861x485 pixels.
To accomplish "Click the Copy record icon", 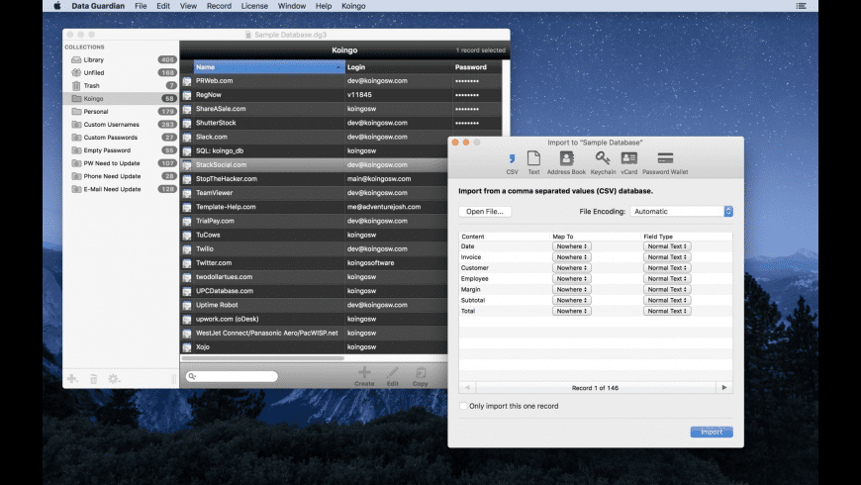I will [421, 372].
